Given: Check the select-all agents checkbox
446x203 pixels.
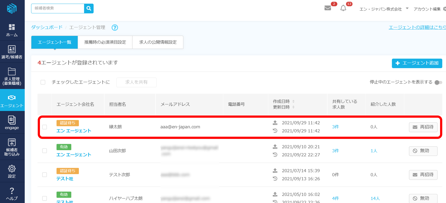Looking at the screenshot, I should (43, 82).
